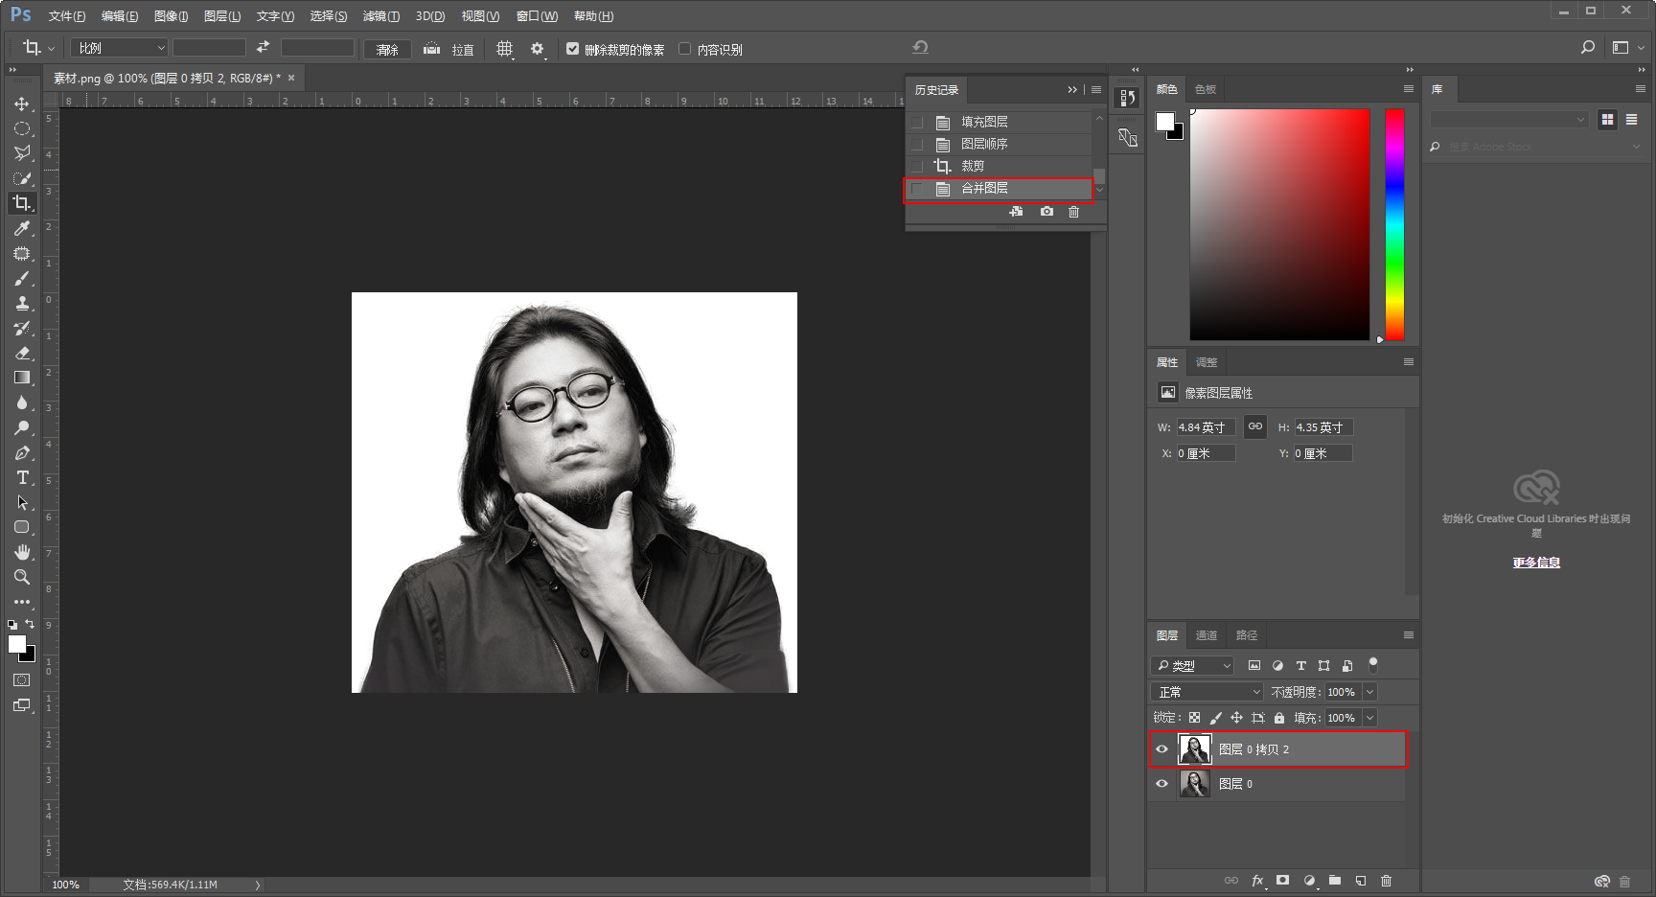
Task: Select the Horizontal Type tool
Action: pyautogui.click(x=22, y=477)
